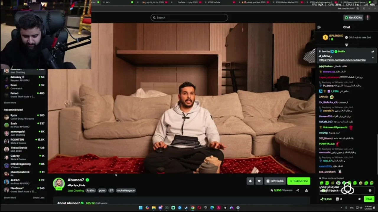Switch to the Modern Warfare browser tab
This screenshot has width=378, height=212.
[x=288, y=2]
